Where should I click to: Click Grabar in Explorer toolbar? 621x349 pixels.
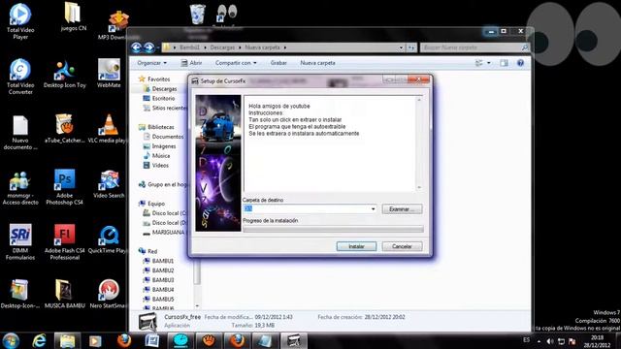(x=278, y=63)
